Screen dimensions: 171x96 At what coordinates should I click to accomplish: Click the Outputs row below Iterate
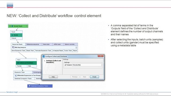coord(16,38)
